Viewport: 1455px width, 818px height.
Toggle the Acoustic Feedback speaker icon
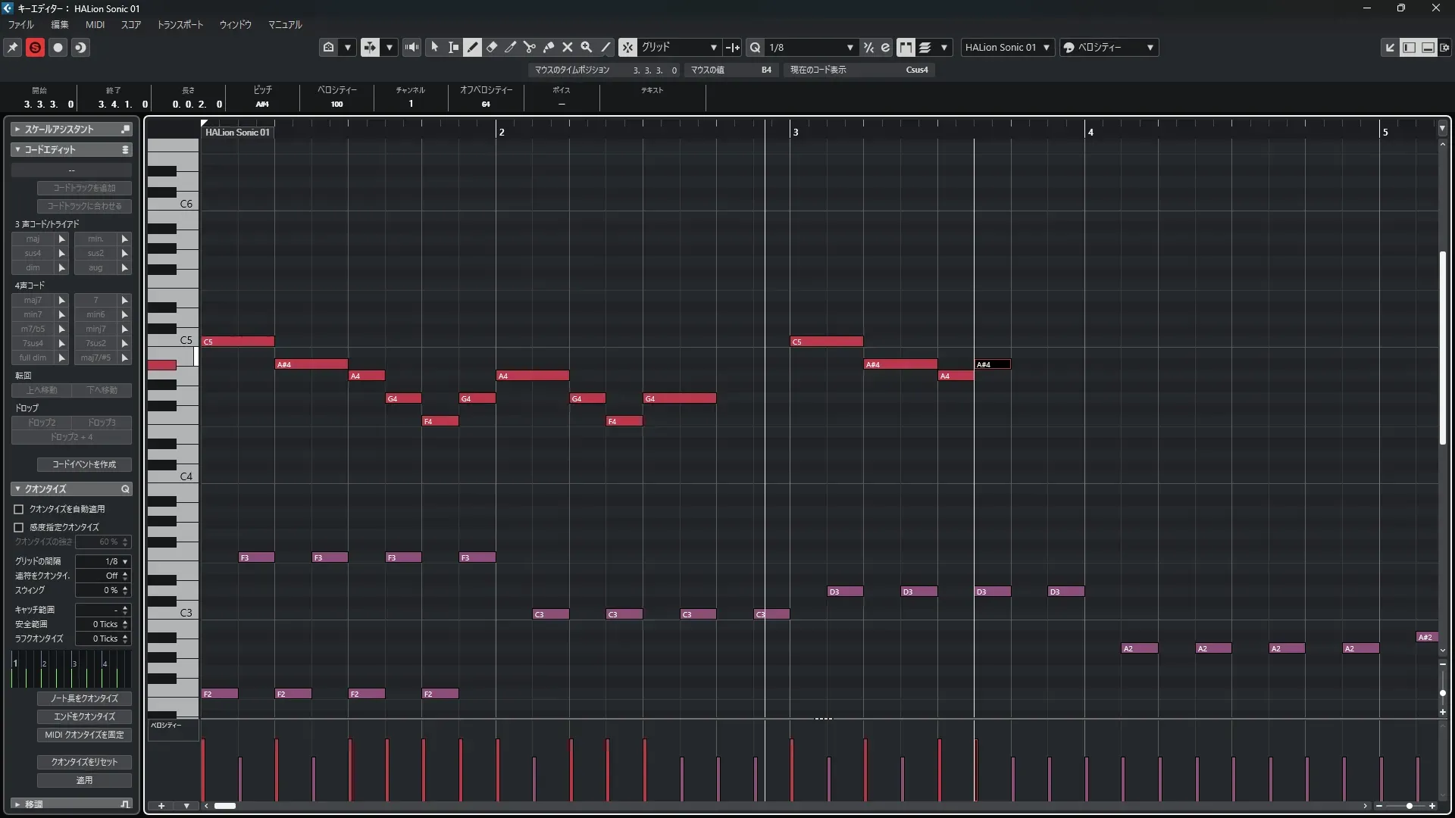pyautogui.click(x=411, y=47)
